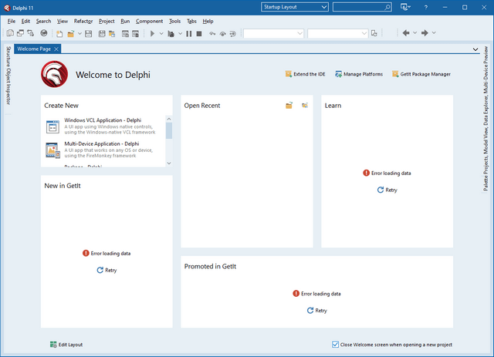Select the Welcome Page tab
Screen dimensions: 494x357
tap(34, 49)
